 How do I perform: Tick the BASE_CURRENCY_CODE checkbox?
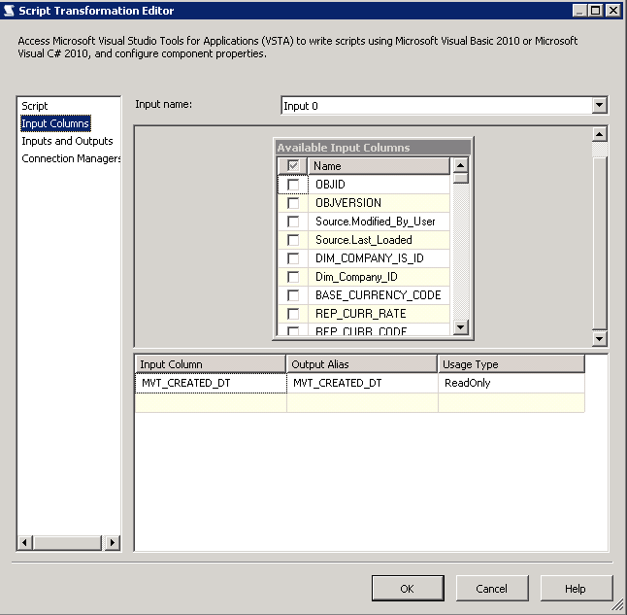tap(293, 295)
